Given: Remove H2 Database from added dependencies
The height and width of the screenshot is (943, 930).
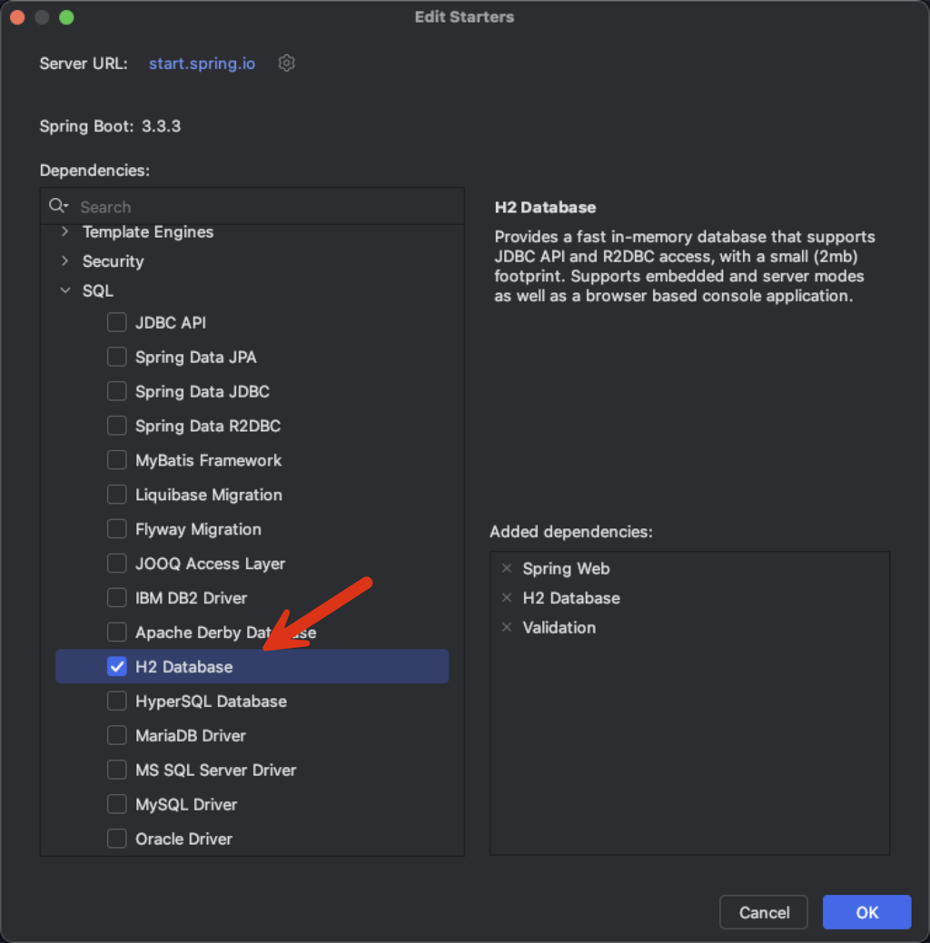Looking at the screenshot, I should (507, 598).
